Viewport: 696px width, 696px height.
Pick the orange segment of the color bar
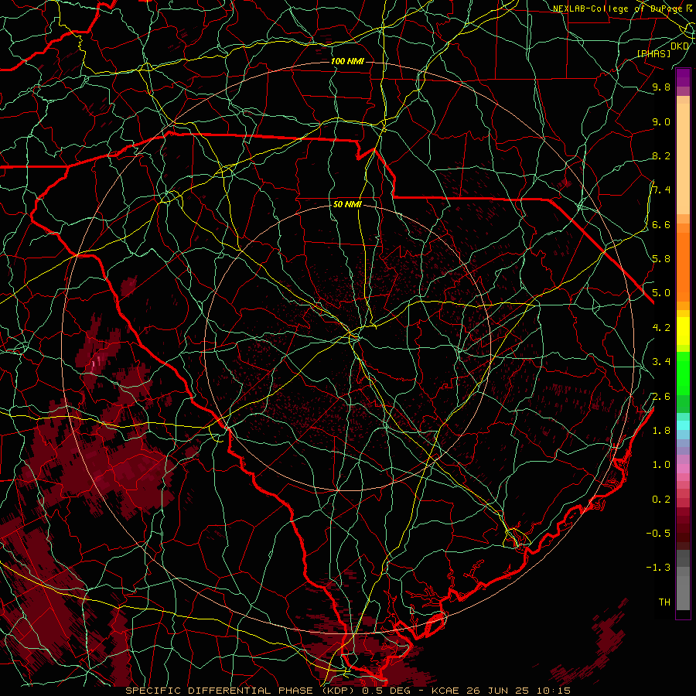point(683,266)
